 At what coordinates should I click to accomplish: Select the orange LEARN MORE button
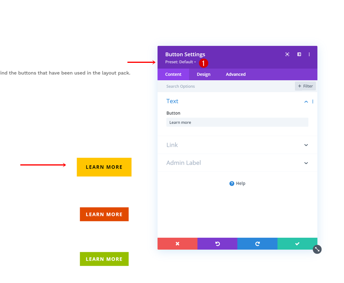click(x=104, y=214)
